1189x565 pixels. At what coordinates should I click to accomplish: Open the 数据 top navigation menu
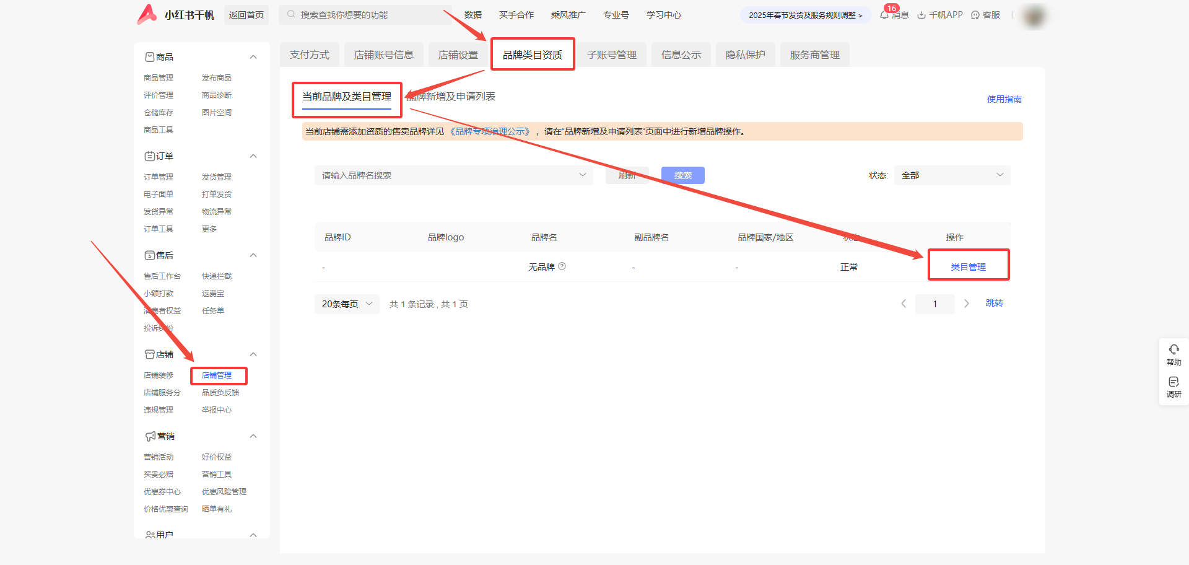[473, 15]
